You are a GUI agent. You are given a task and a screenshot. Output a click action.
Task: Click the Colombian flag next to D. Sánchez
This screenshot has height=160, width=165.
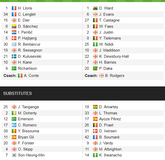pyautogui.click(x=14, y=26)
